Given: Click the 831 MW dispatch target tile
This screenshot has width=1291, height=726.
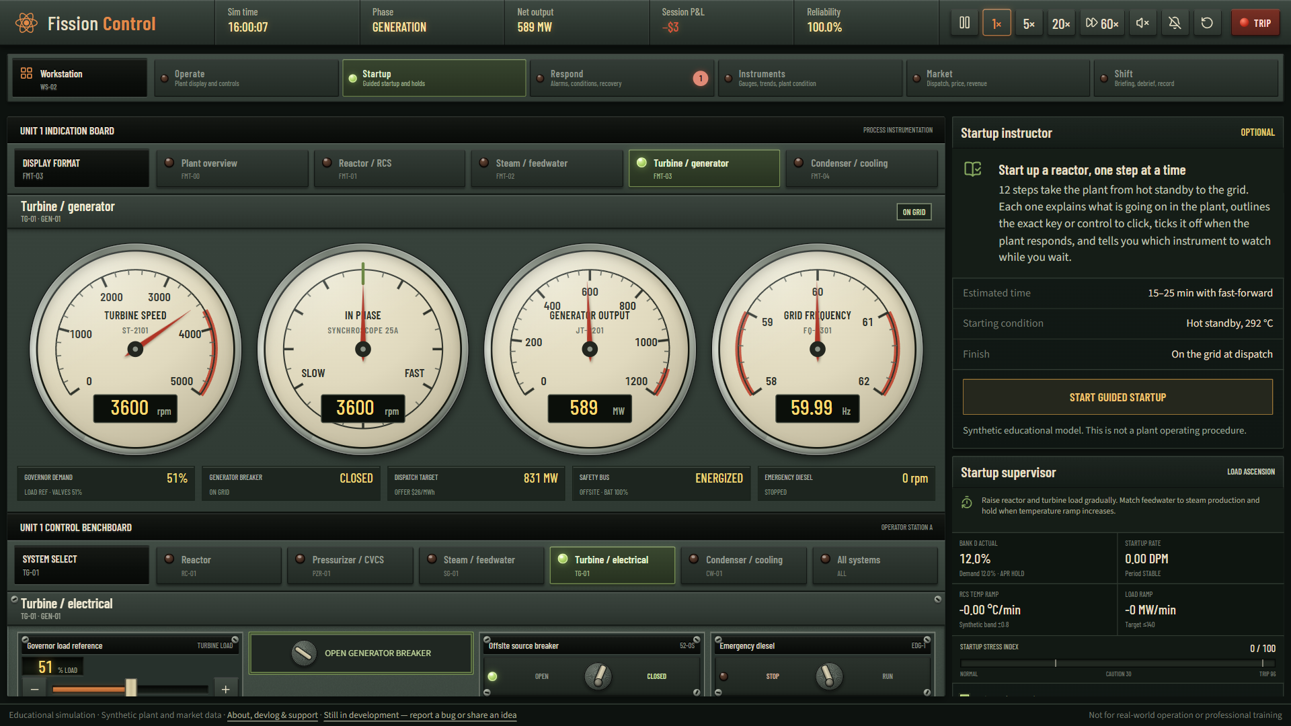Looking at the screenshot, I should coord(476,483).
